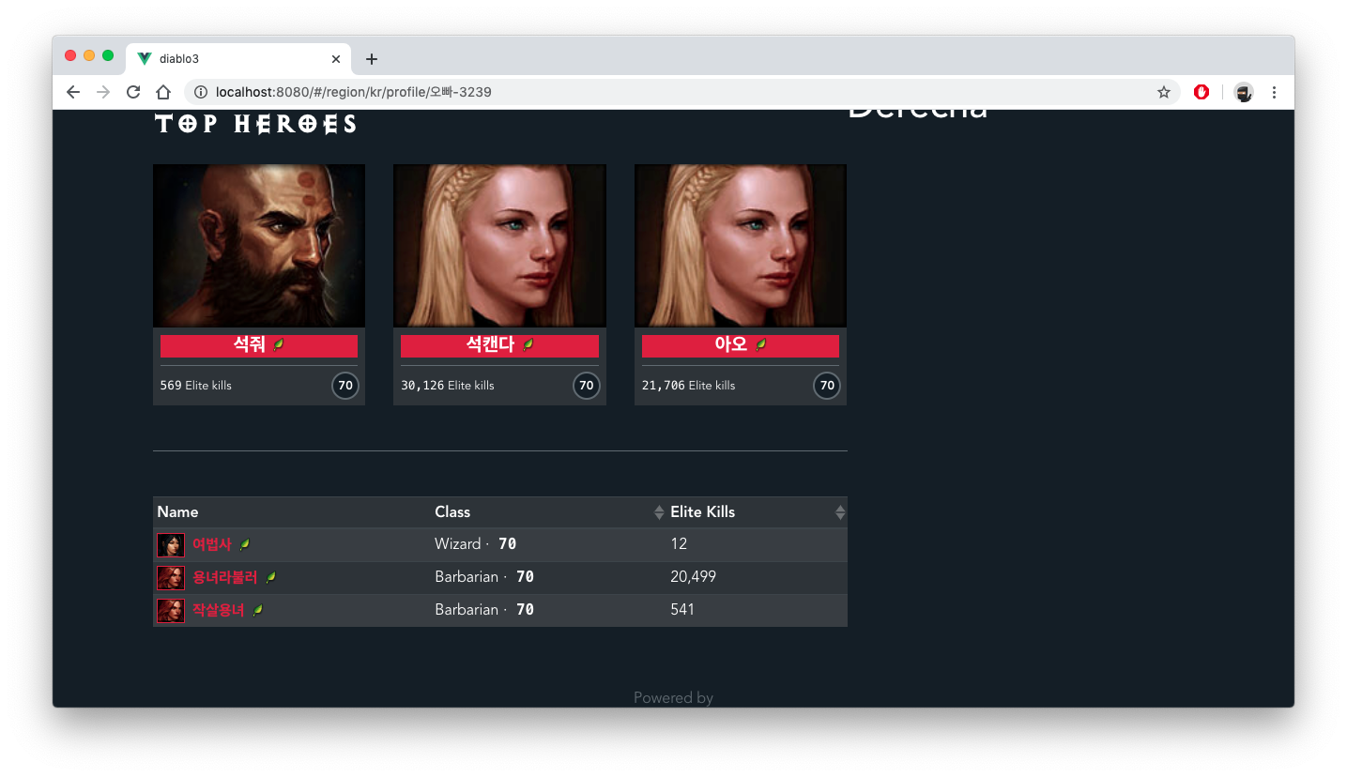
Task: Close the diablo3 tab
Action: coord(336,59)
